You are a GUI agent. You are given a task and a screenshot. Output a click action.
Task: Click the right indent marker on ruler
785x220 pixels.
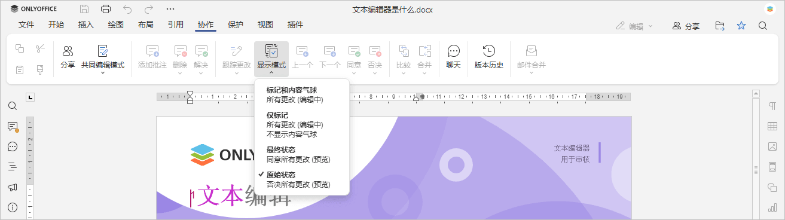(417, 99)
